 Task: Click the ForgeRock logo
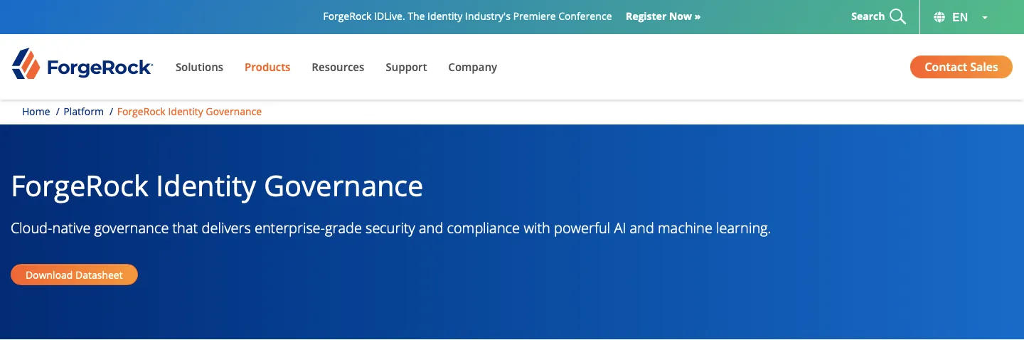coord(82,64)
